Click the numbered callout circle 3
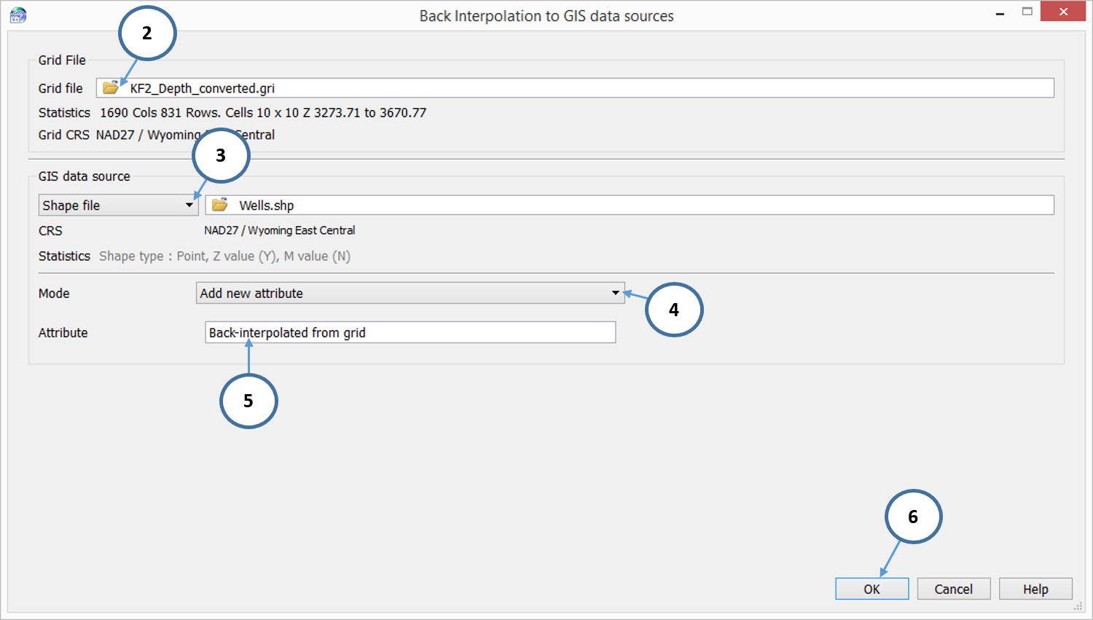1093x620 pixels. [x=221, y=155]
